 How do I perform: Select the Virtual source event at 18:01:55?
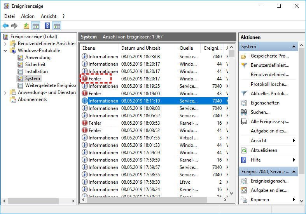click(154, 138)
